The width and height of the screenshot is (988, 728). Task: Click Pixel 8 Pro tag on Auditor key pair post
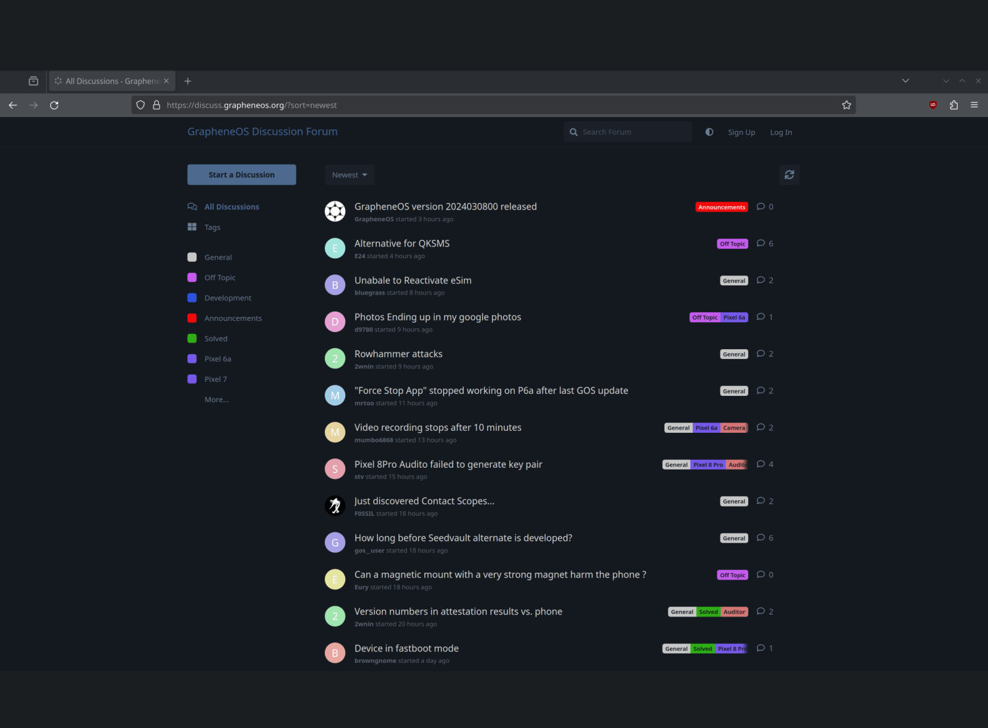(708, 464)
